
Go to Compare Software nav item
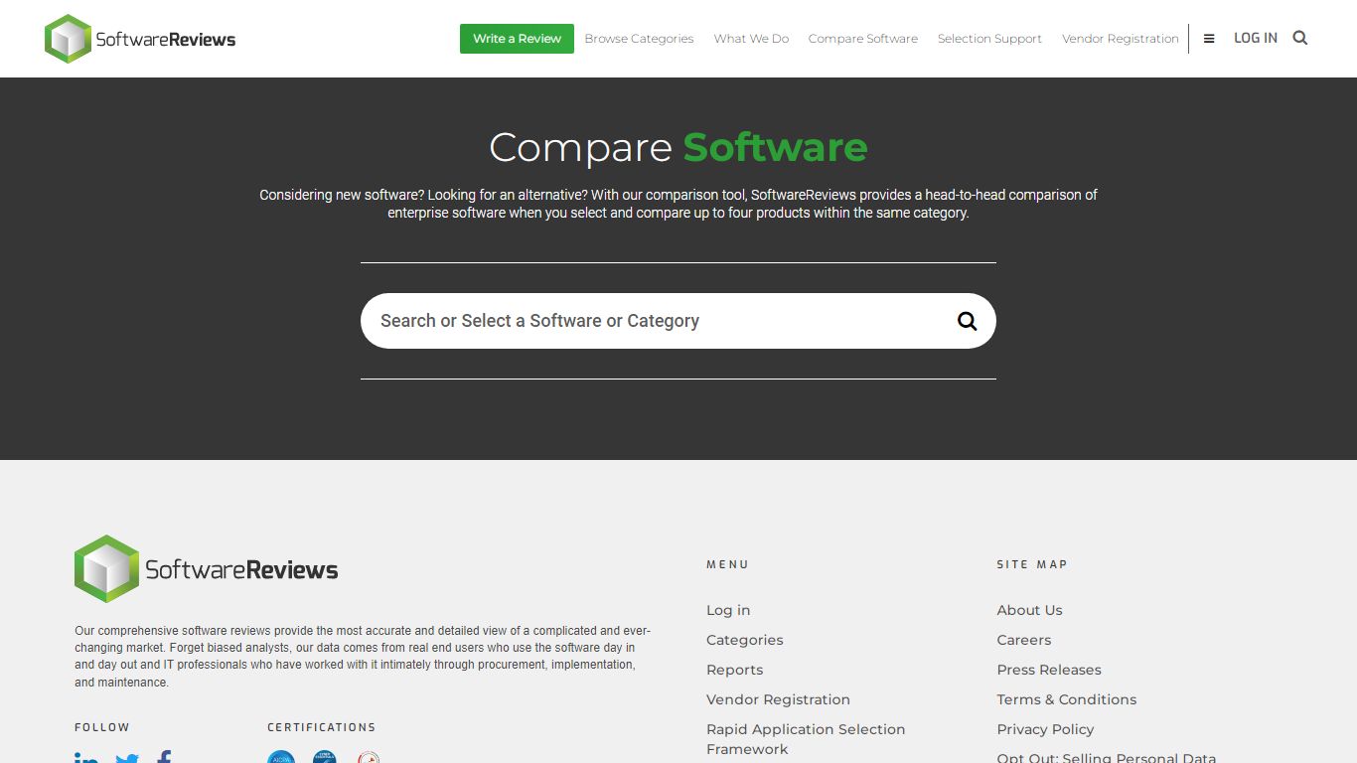[x=863, y=39]
